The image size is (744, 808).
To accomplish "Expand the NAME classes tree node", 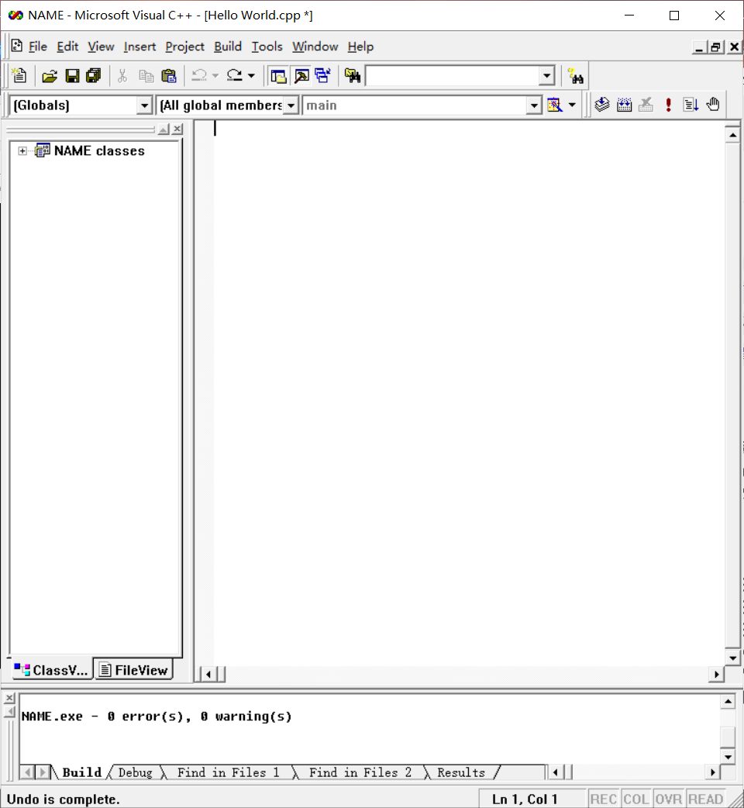I will (22, 151).
